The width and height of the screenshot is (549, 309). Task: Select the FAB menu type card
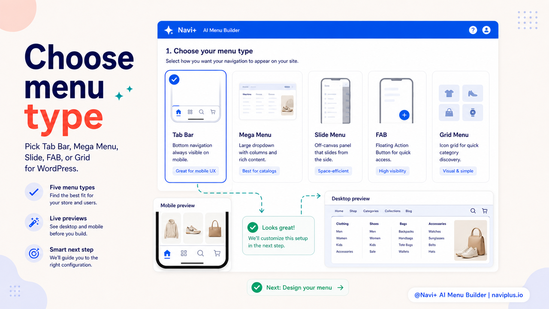click(397, 127)
